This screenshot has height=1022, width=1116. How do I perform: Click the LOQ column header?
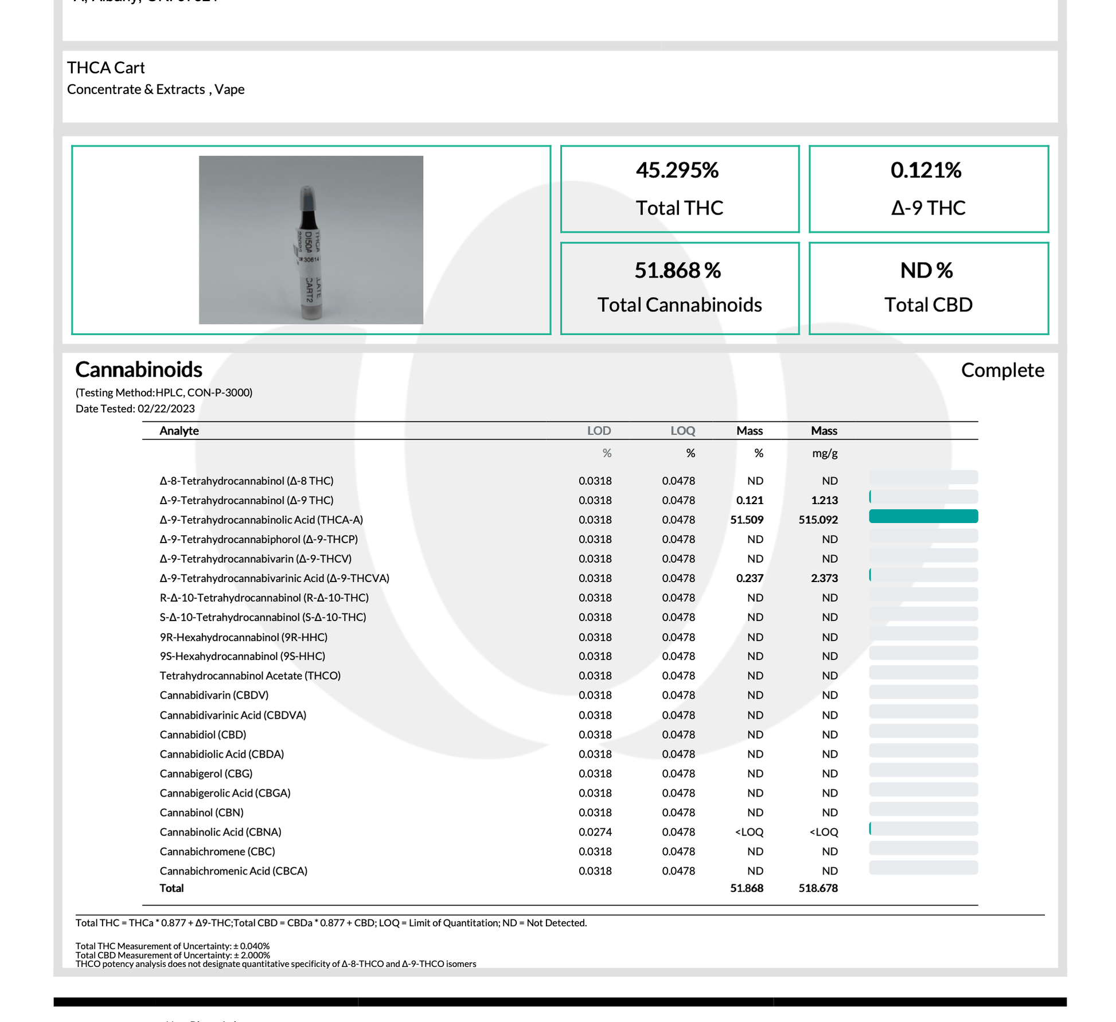click(x=682, y=431)
